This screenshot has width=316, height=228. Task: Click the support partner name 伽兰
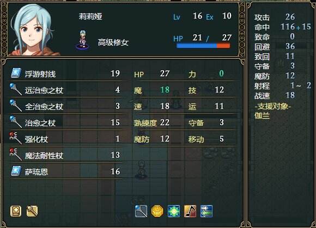pos(262,115)
